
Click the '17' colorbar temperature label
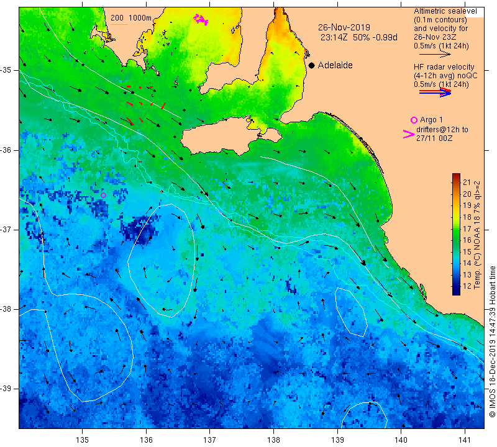point(467,228)
